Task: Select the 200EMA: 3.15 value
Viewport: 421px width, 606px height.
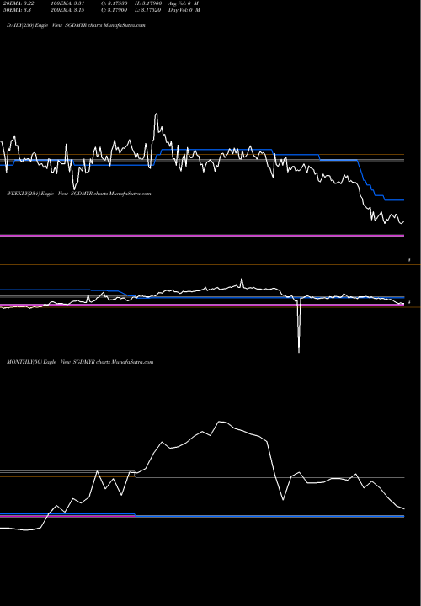Action: tap(67, 10)
